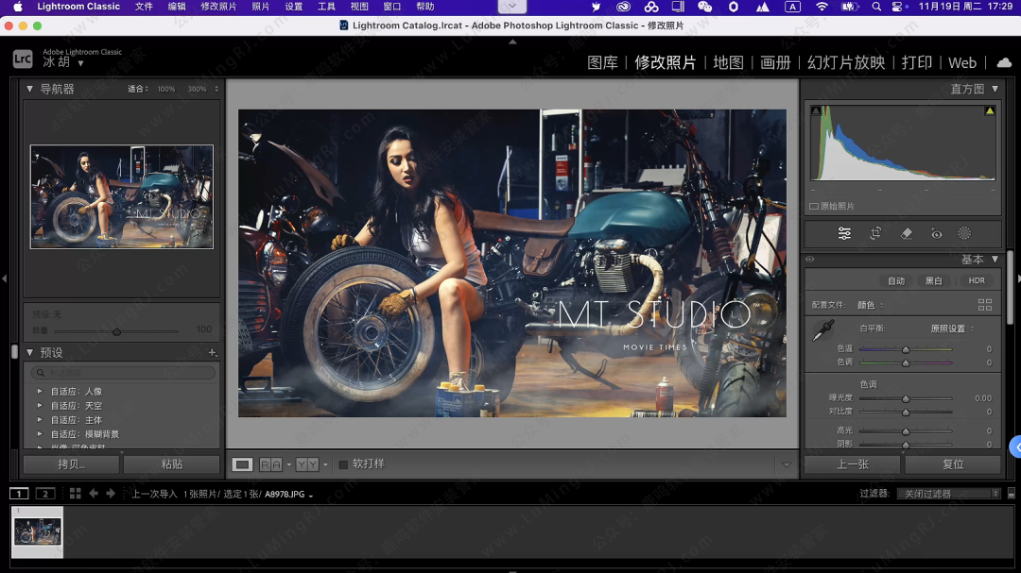Open the profile browser grid icon
The width and height of the screenshot is (1021, 573).
click(x=985, y=305)
